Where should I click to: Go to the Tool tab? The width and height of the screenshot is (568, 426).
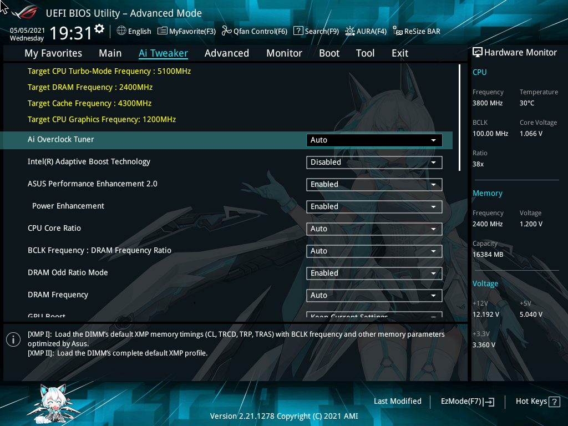coord(365,53)
